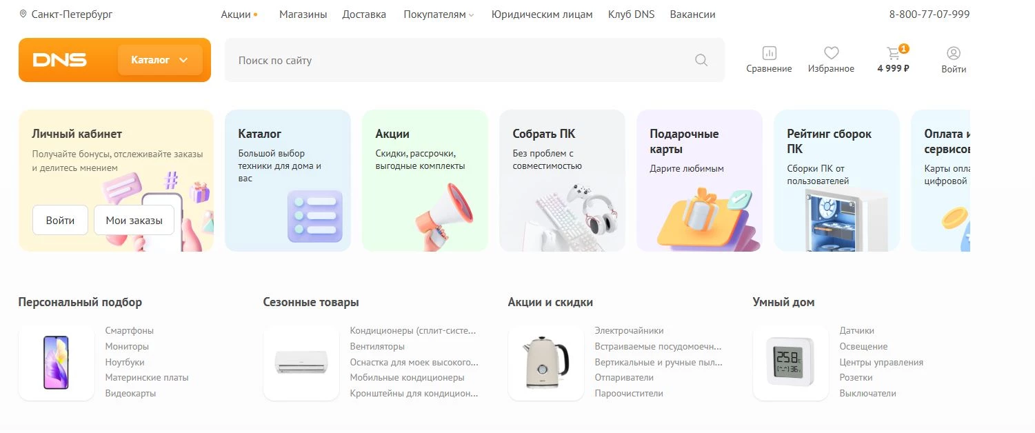Open the Собрать ПК card
This screenshot has width=1035, height=433.
561,180
